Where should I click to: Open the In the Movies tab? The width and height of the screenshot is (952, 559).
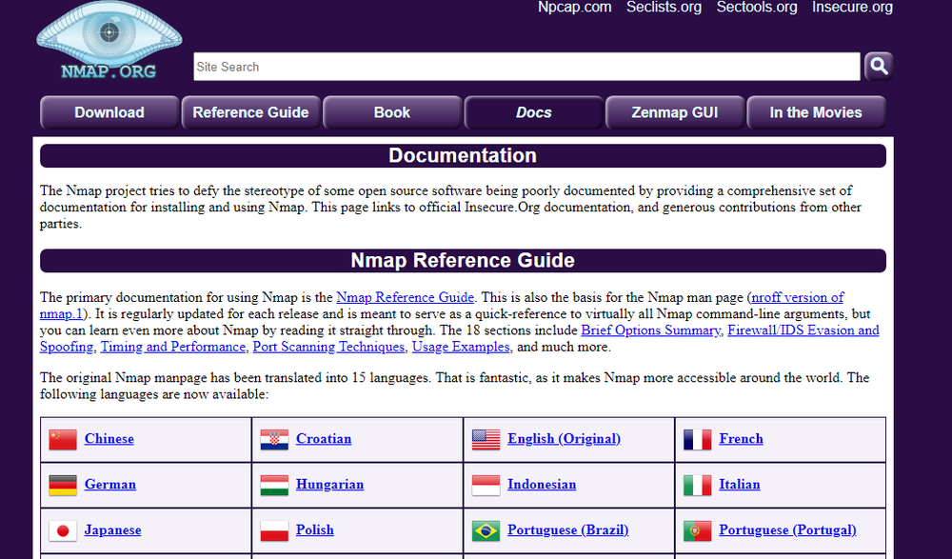coord(816,112)
